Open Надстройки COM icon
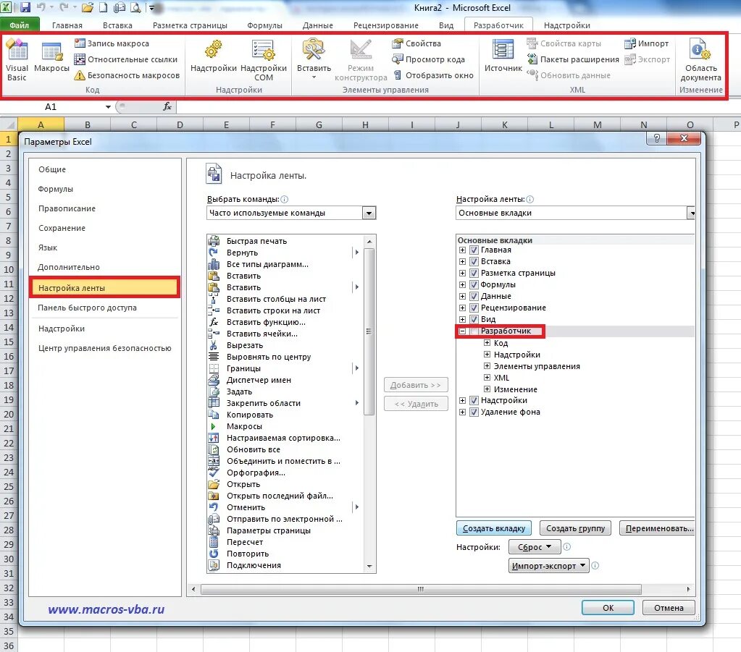This screenshot has width=741, height=652. (263, 50)
